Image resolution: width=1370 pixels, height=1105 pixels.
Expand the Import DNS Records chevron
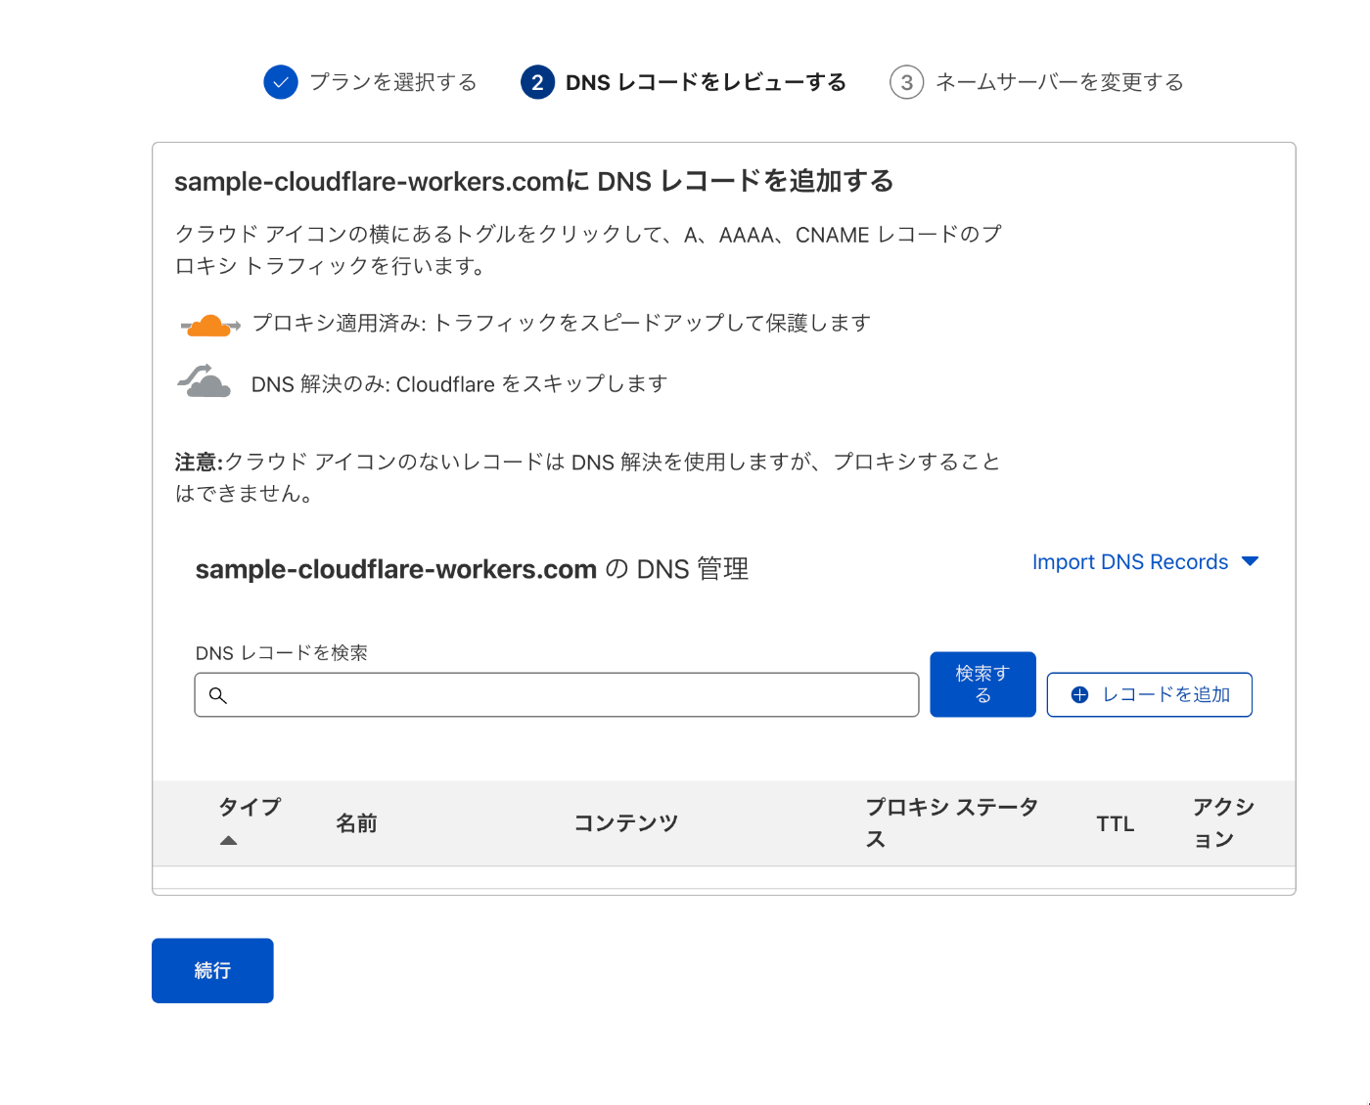click(1251, 561)
